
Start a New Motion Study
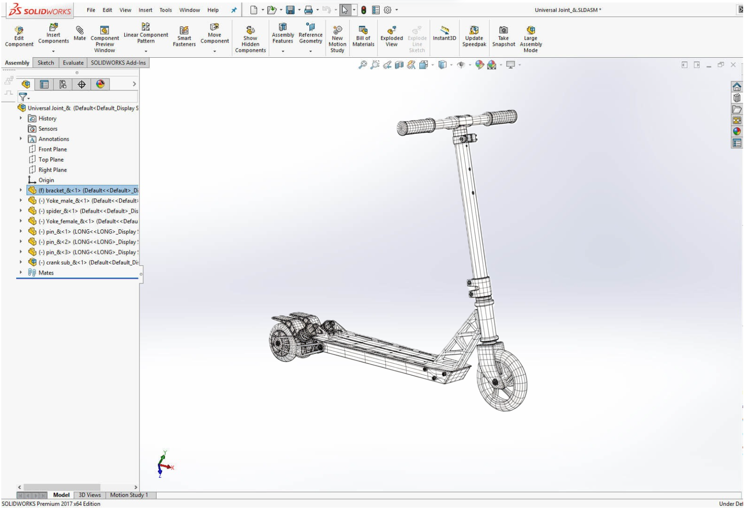[337, 39]
